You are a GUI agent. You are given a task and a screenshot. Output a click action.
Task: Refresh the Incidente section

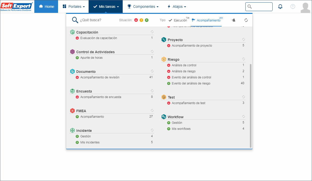click(x=152, y=130)
